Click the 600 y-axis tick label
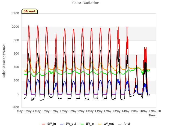 pyautogui.click(x=16, y=54)
